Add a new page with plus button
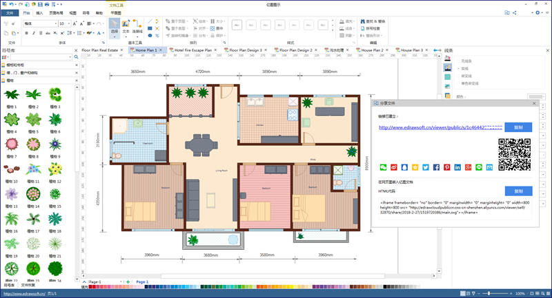 pos(128,282)
